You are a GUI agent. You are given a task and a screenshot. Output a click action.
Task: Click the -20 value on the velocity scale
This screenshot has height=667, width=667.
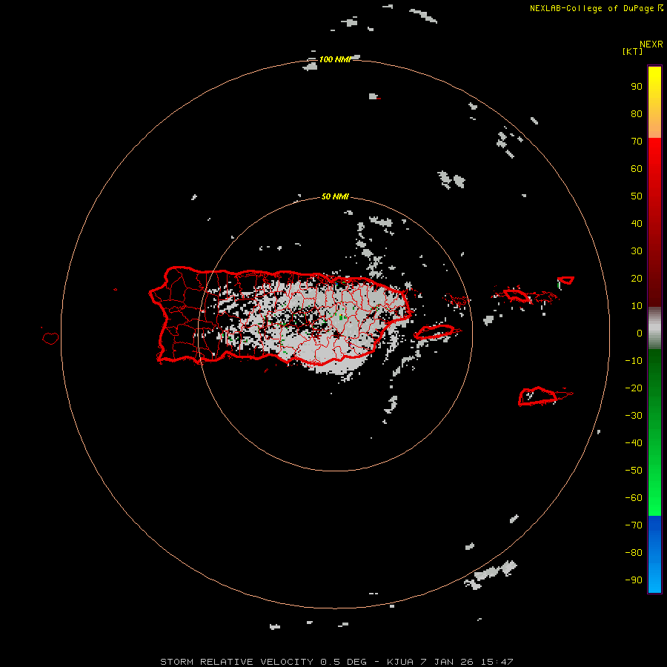click(634, 388)
